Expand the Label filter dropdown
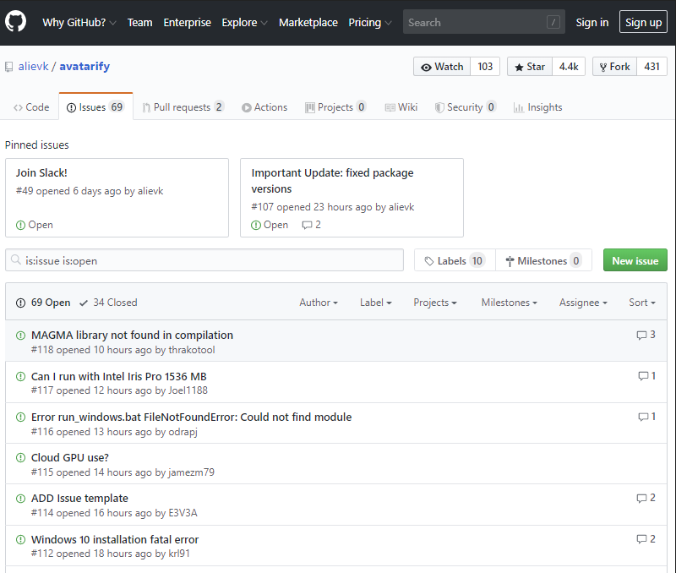This screenshot has height=573, width=676. pyautogui.click(x=375, y=303)
